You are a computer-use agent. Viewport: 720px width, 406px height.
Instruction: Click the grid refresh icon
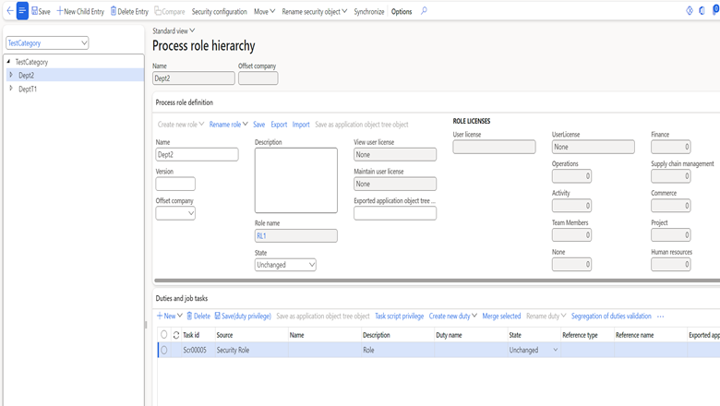pyautogui.click(x=176, y=335)
